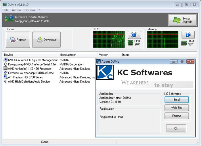Click the KC Softwares logo in About dialog
Screen dimensions: 201x146
tap(105, 72)
